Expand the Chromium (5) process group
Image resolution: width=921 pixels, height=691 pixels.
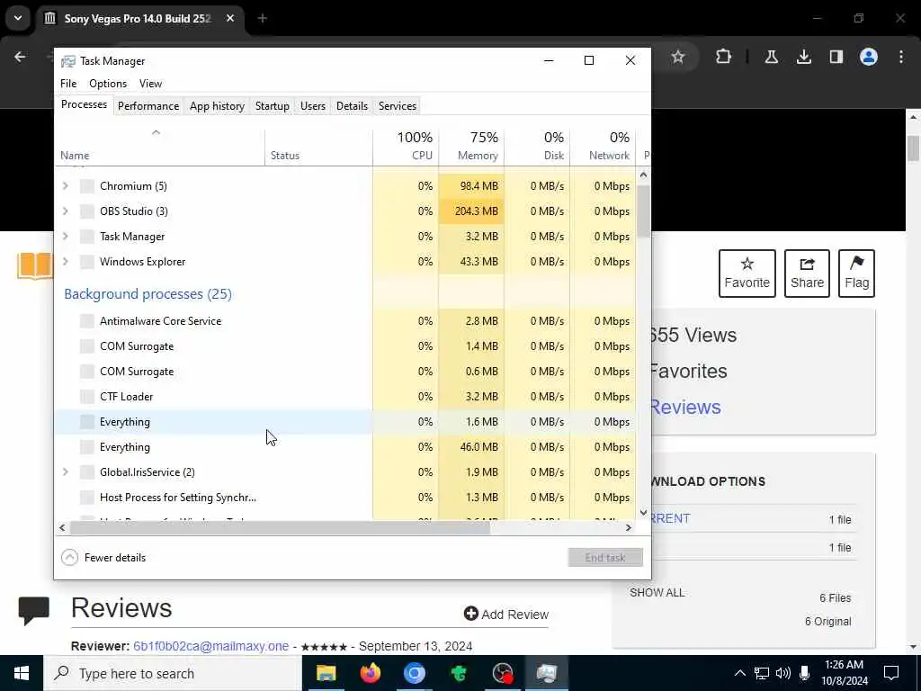(x=65, y=186)
